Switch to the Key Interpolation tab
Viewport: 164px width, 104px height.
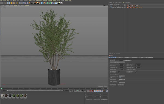[x=149, y=57]
